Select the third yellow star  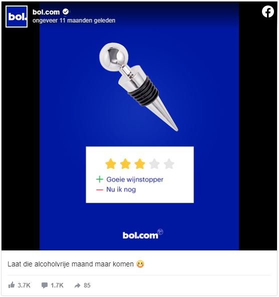(140, 164)
